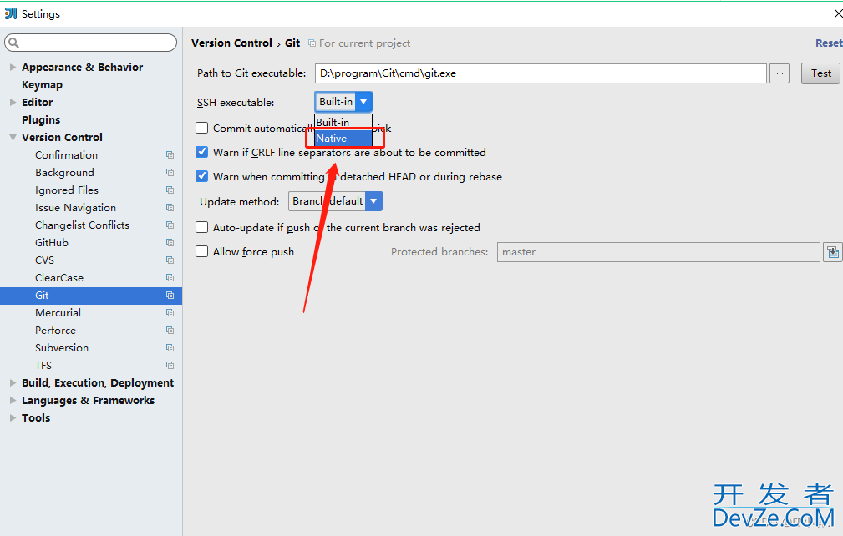
Task: Select Subversion settings page
Action: pyautogui.click(x=62, y=348)
